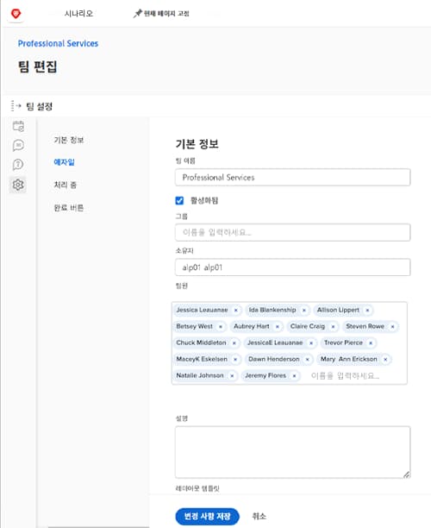Remove MaceyK Eskelsen from team members
The image size is (431, 528).
point(235,360)
